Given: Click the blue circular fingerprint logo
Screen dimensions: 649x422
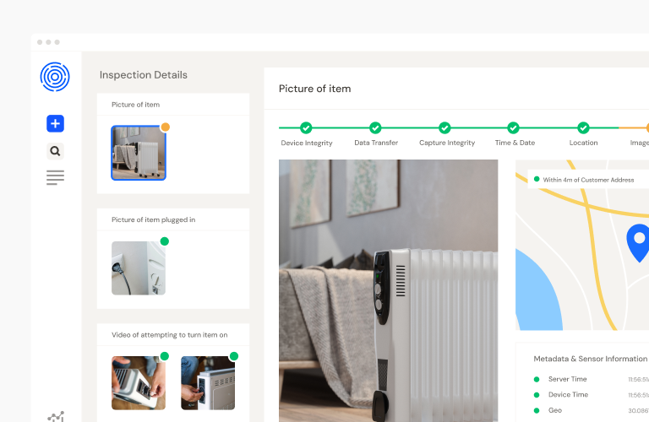Looking at the screenshot, I should pos(55,77).
